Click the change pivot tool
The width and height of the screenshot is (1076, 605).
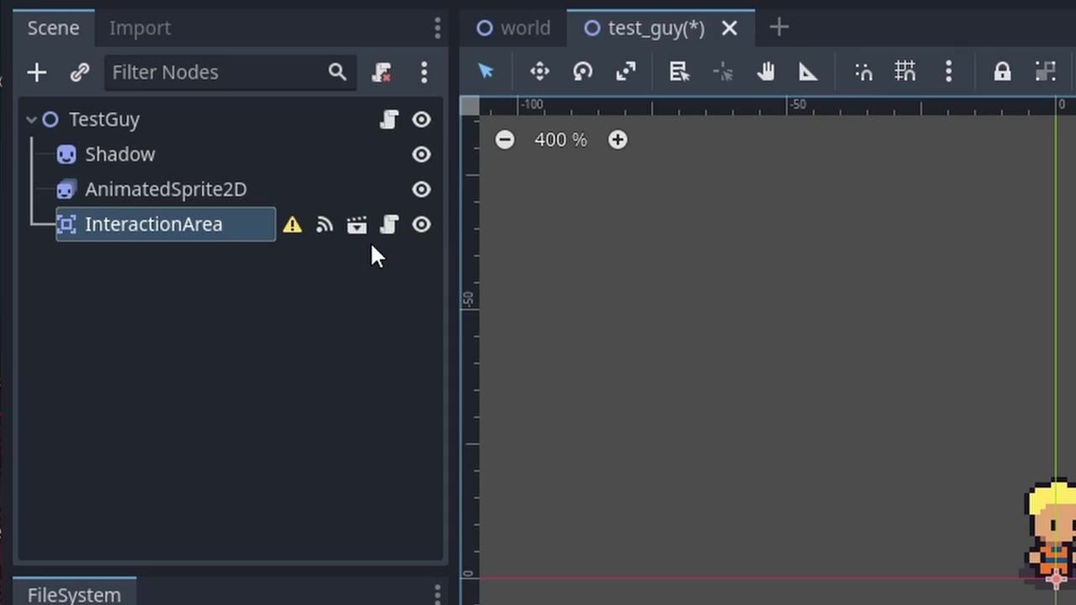(723, 71)
